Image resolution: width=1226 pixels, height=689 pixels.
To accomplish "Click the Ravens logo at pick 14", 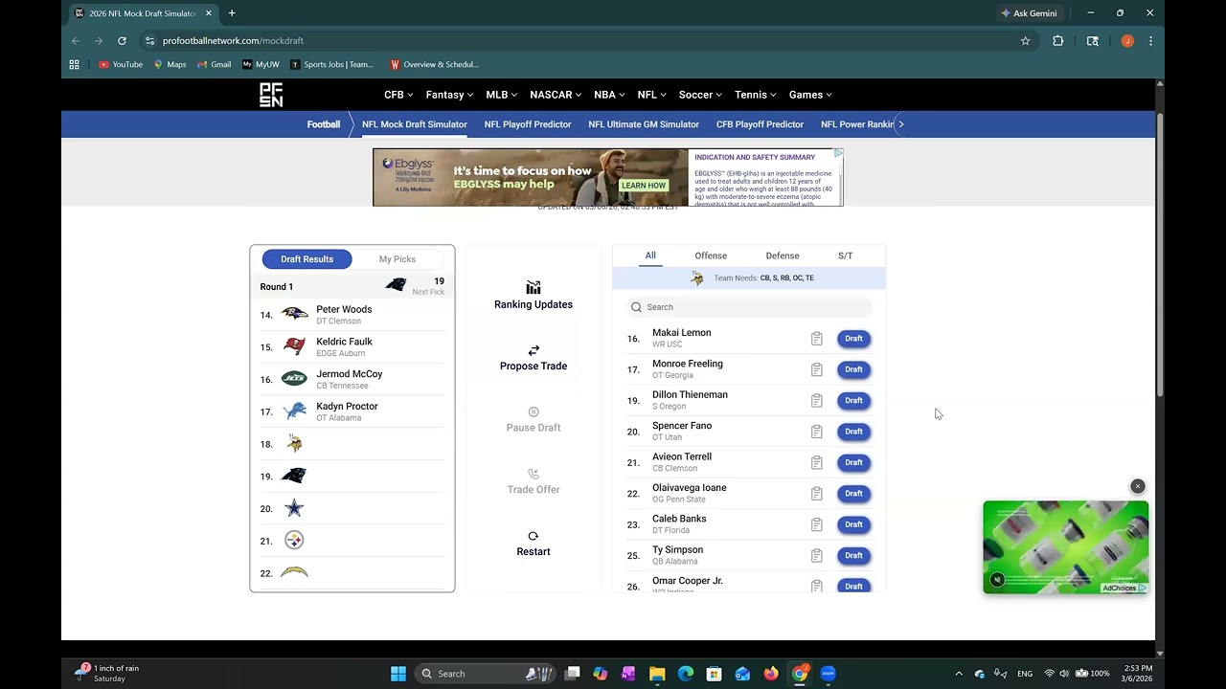I will coord(294,314).
